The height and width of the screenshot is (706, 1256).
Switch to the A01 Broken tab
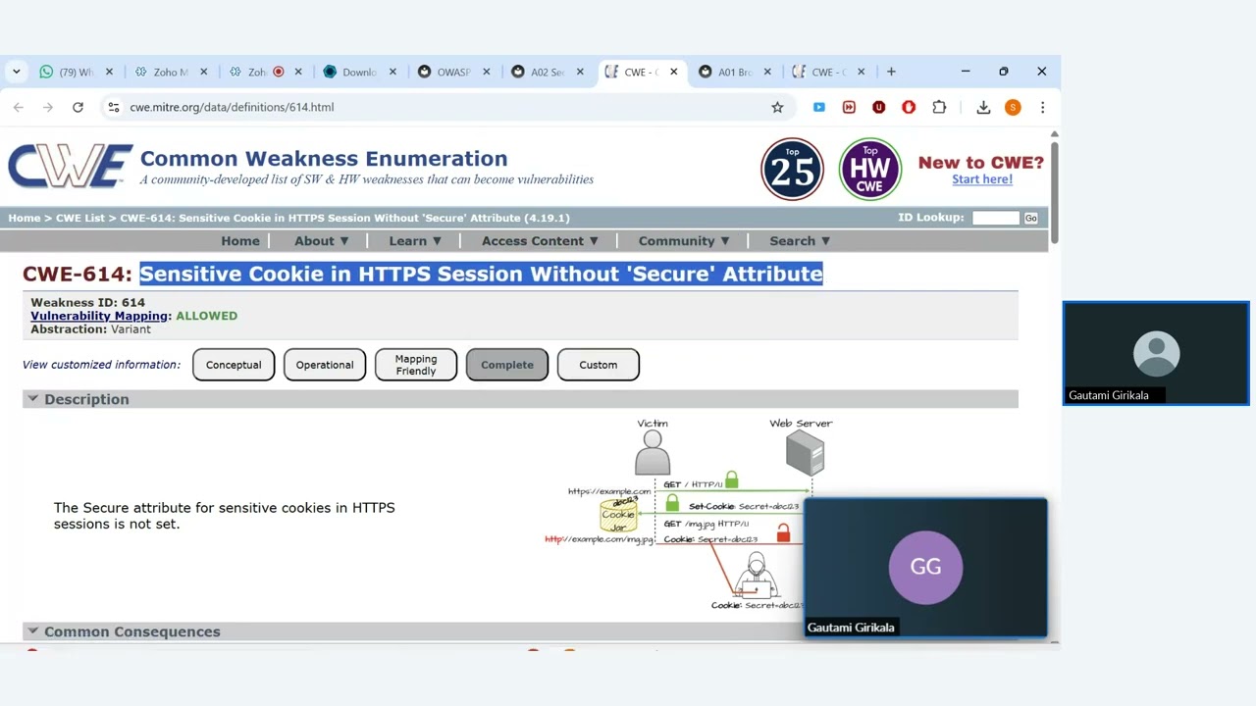tap(727, 72)
